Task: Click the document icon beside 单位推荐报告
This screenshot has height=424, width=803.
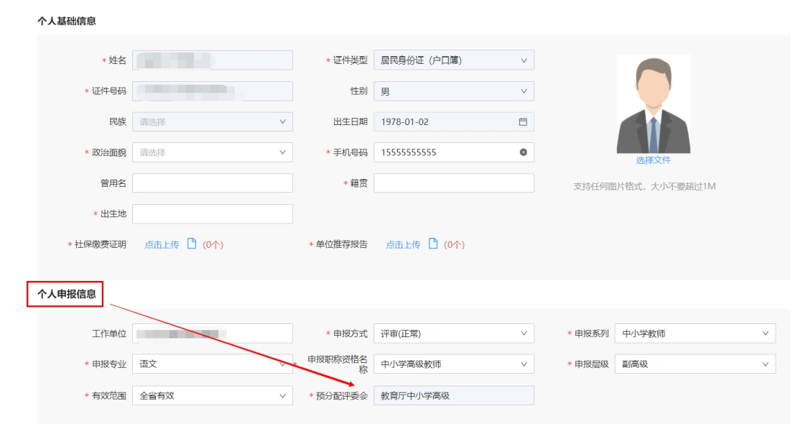Action: (x=433, y=244)
